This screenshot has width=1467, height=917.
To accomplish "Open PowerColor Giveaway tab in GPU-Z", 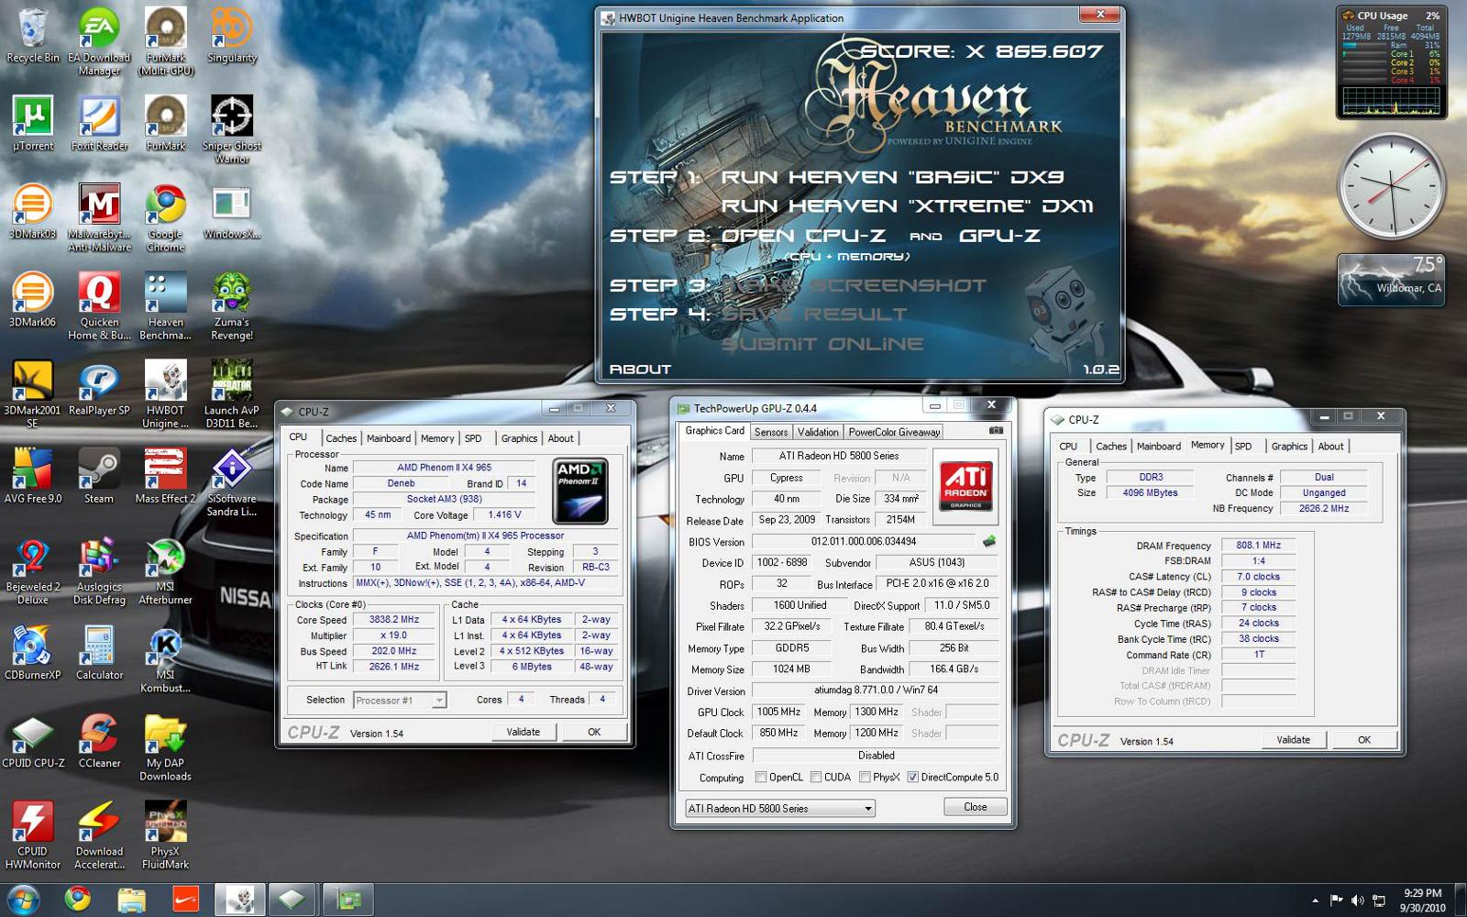I will click(894, 432).
